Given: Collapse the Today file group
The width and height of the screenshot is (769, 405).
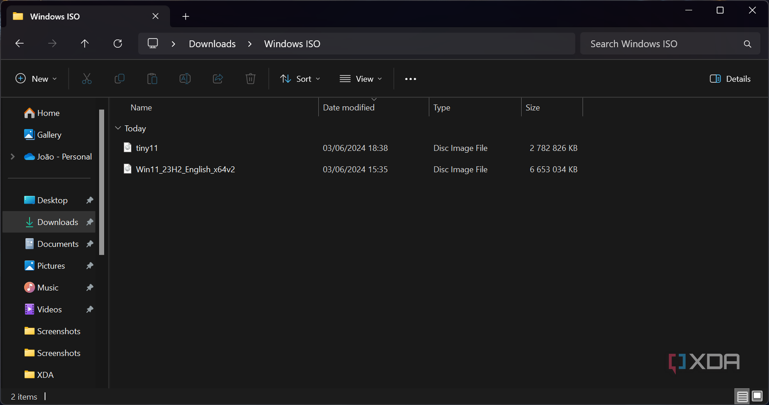Looking at the screenshot, I should click(118, 128).
